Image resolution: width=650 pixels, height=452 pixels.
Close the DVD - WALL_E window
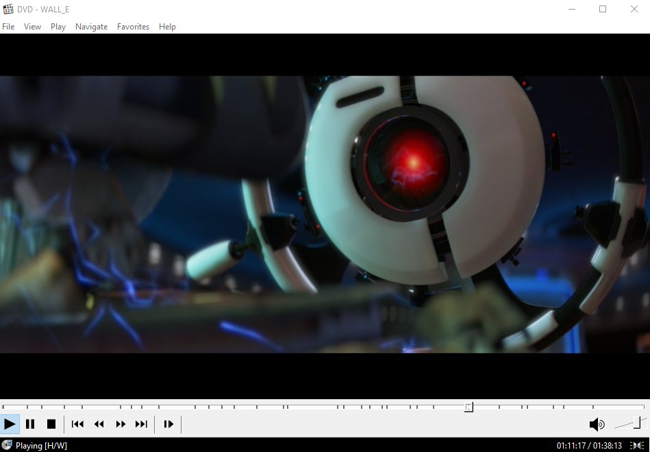[x=634, y=9]
